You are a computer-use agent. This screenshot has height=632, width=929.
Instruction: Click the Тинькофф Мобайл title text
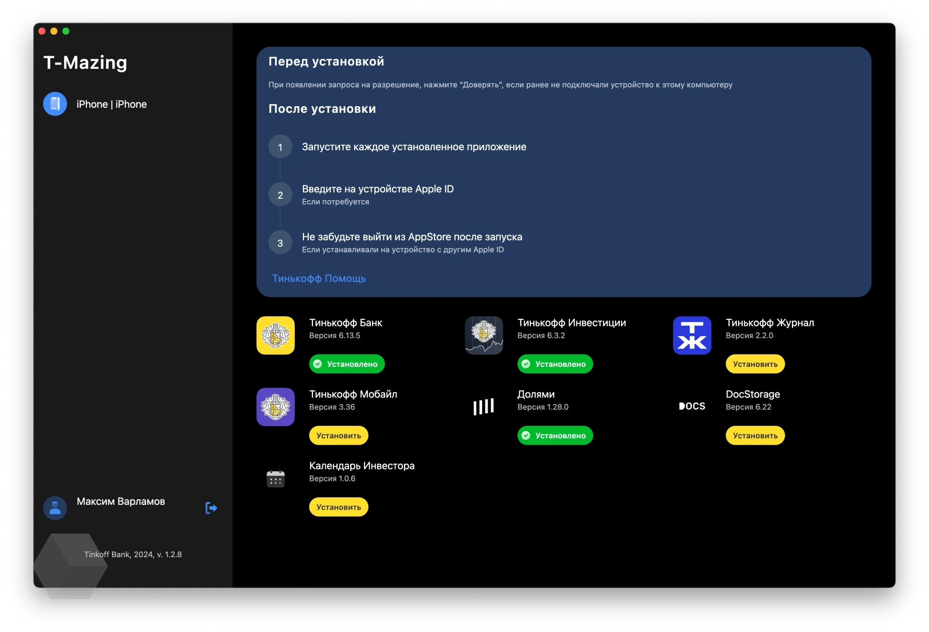point(353,394)
